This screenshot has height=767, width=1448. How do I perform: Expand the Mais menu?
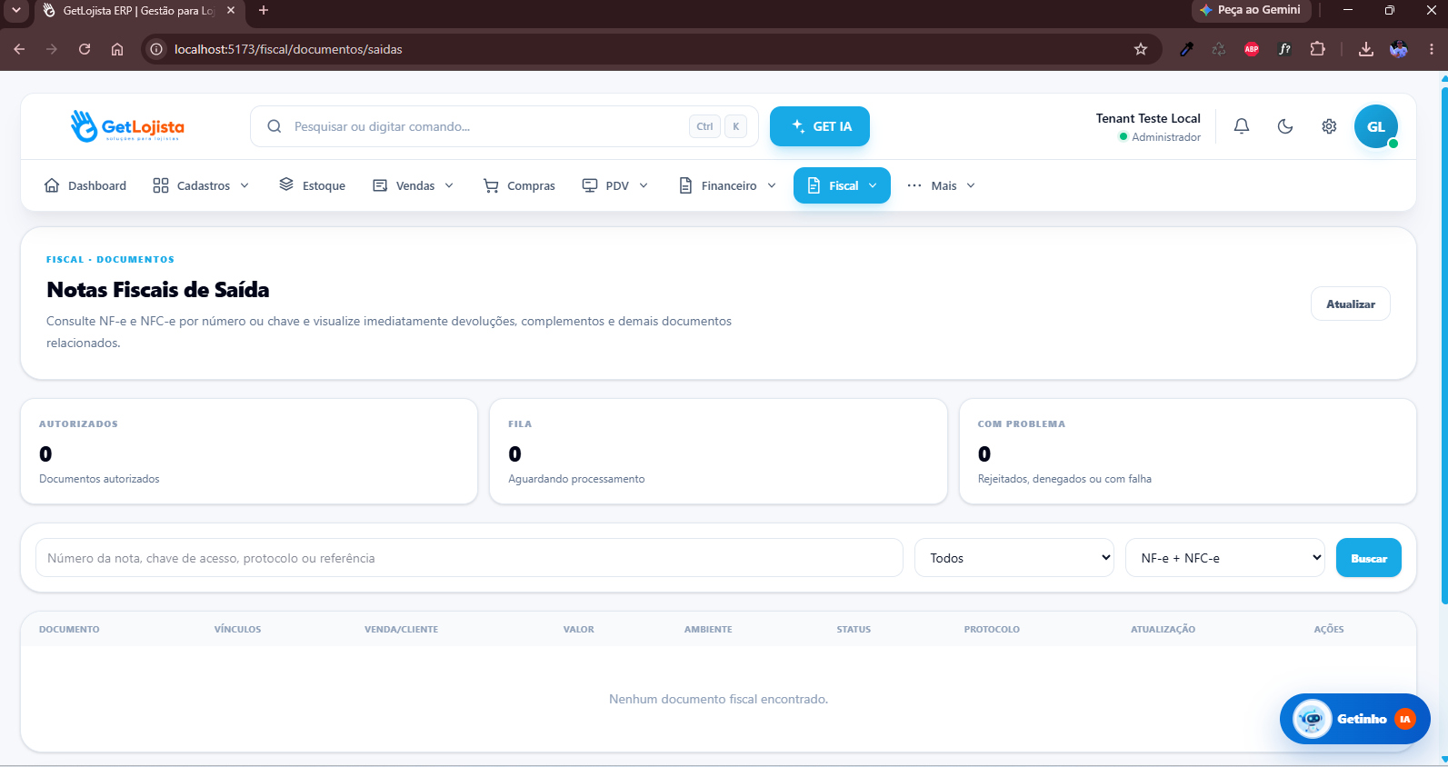point(941,185)
